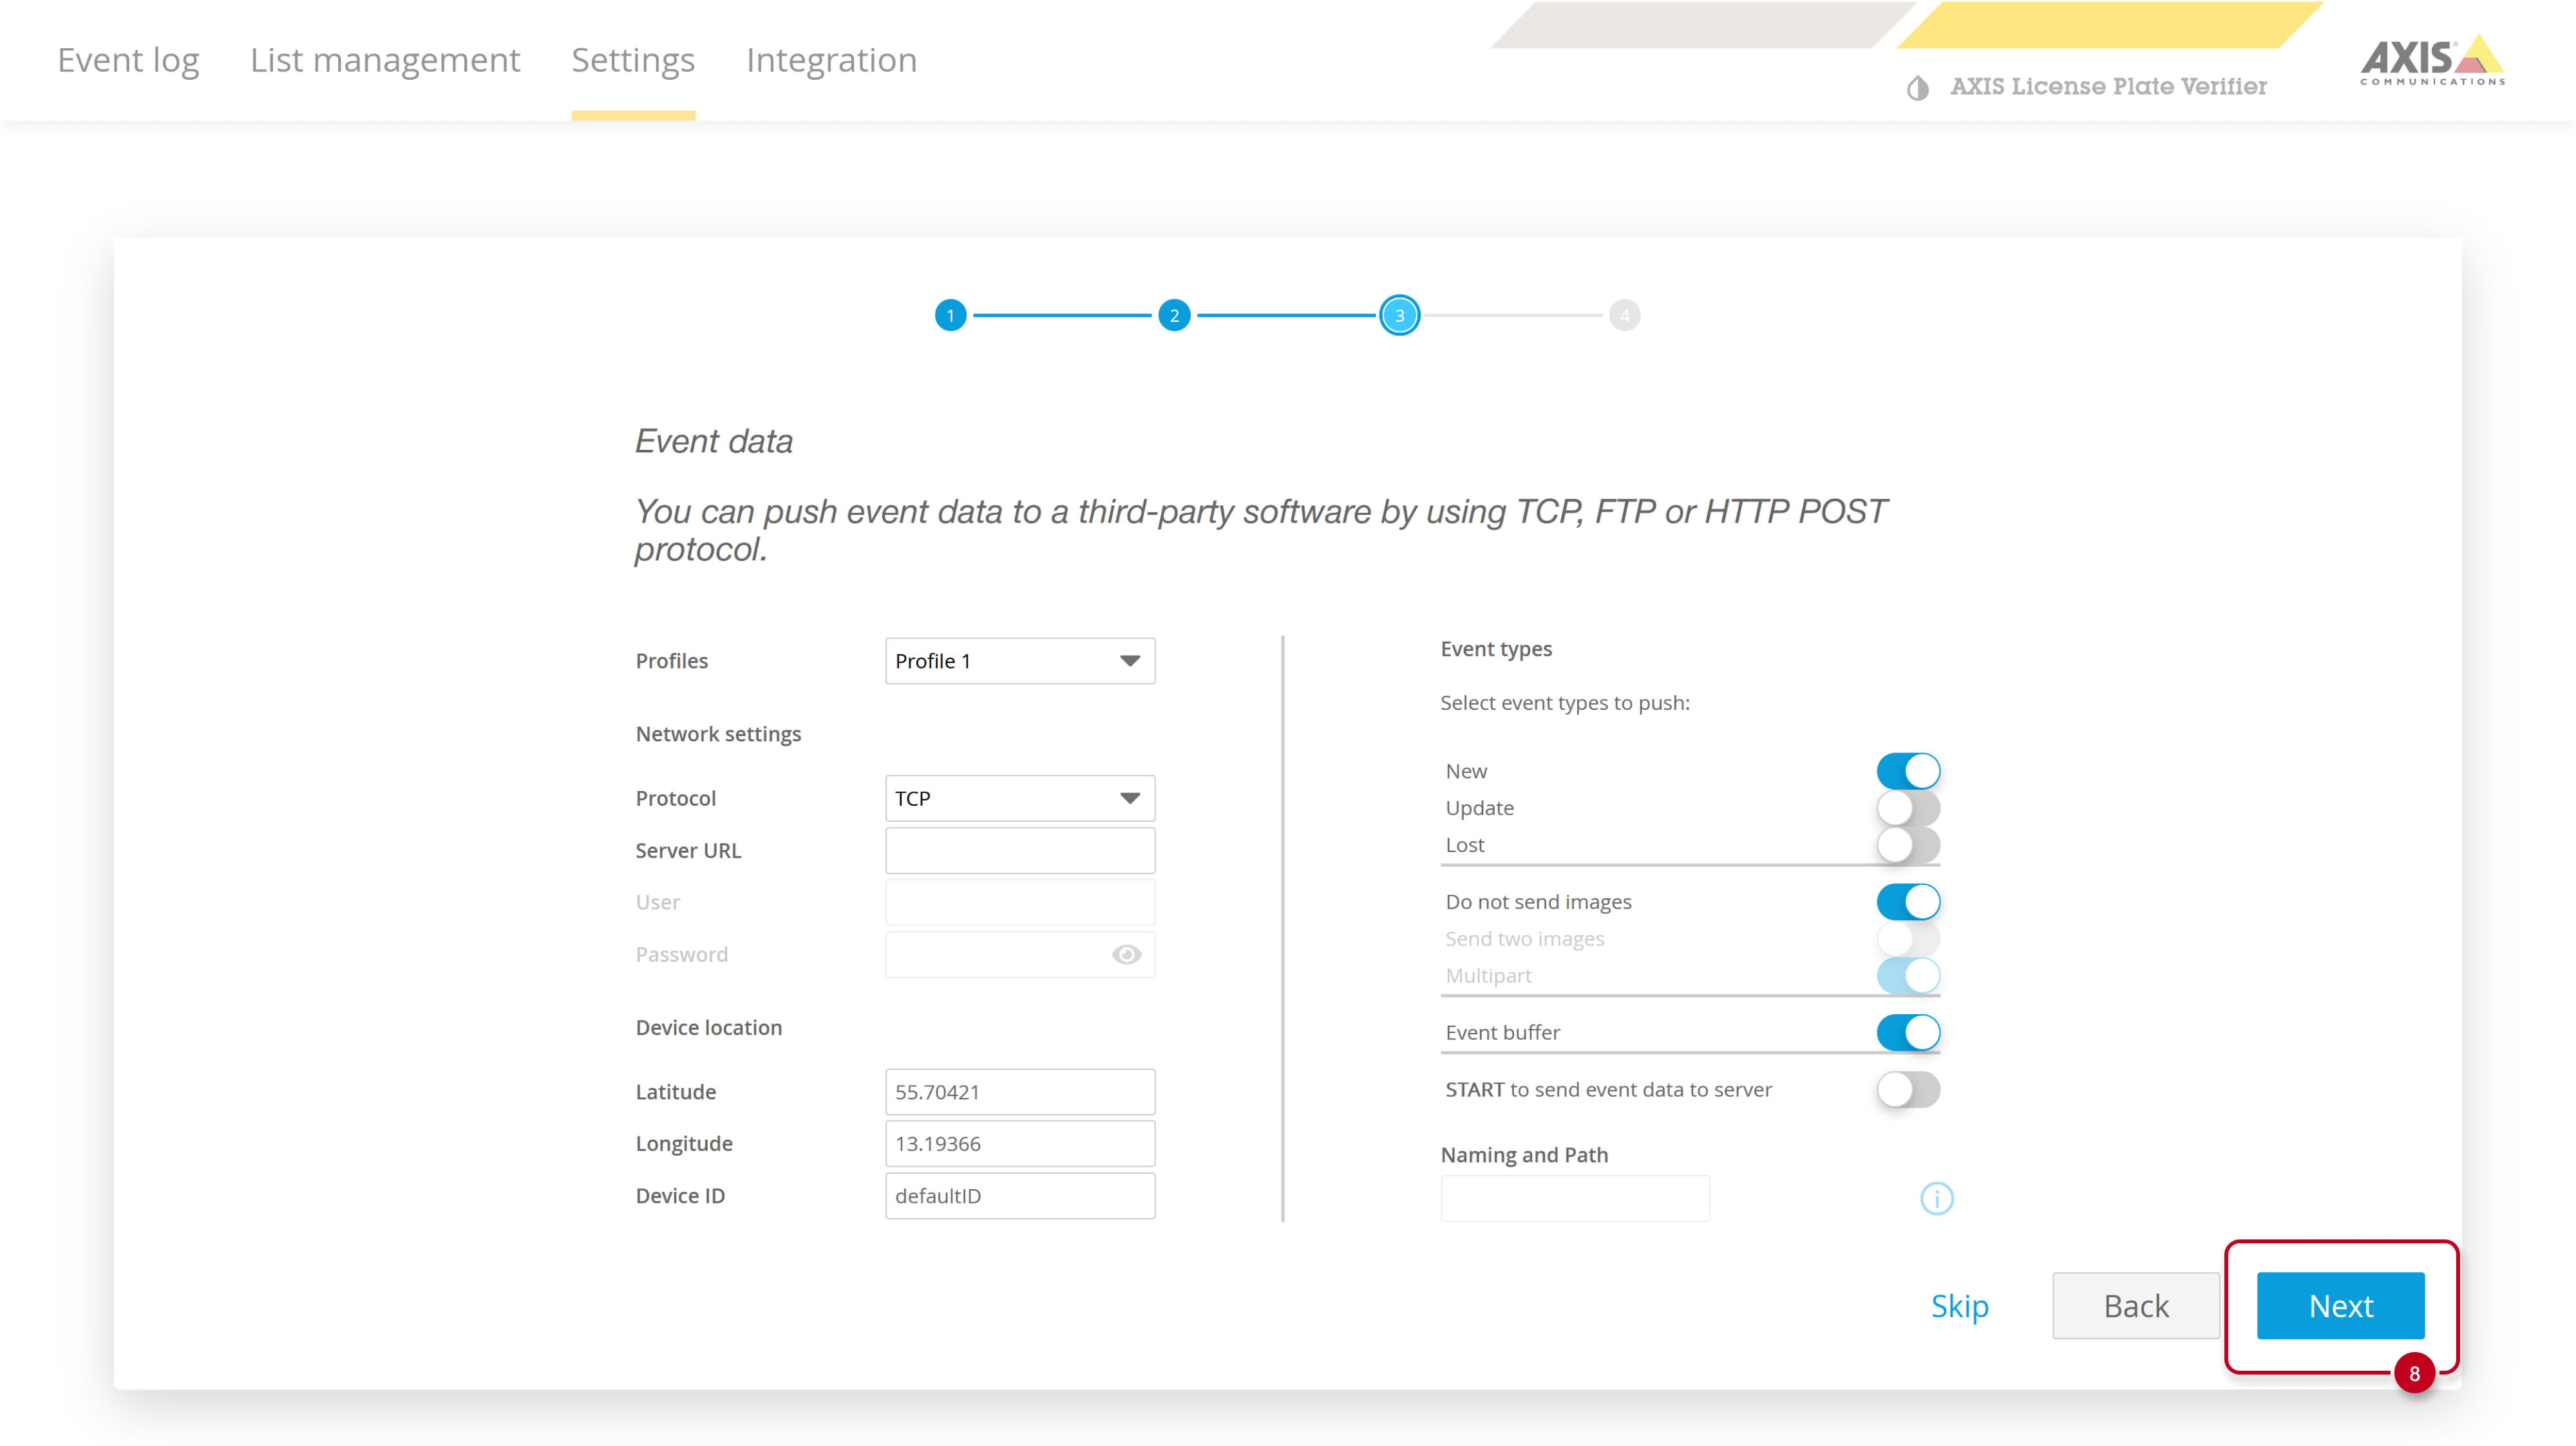Click into the Password field
2576x1446 pixels.
coord(1020,954)
